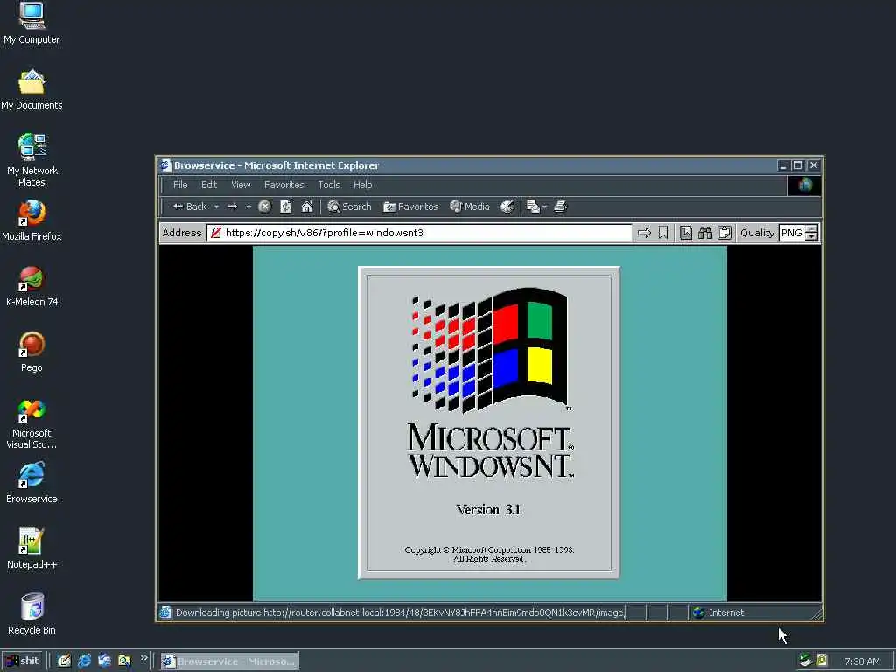
Task: Minimize the Browservice Internet Explorer window
Action: 783,165
